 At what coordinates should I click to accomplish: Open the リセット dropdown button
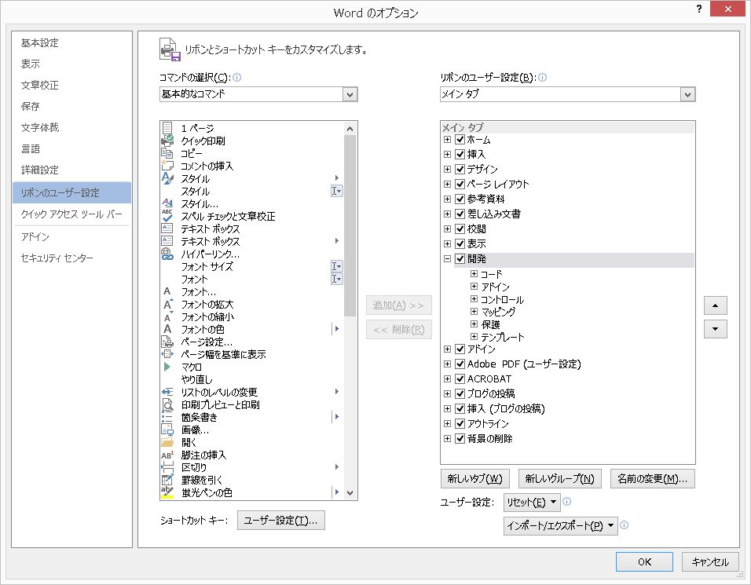pyautogui.click(x=531, y=503)
